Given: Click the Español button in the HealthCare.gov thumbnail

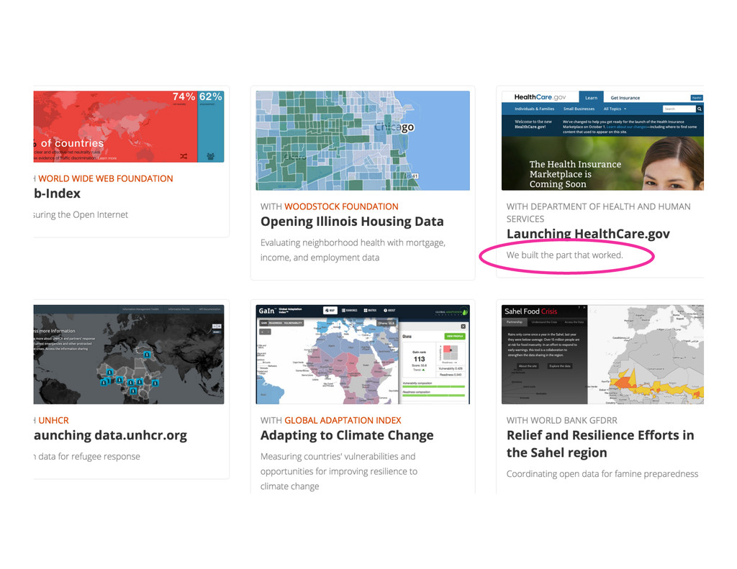Looking at the screenshot, I should pyautogui.click(x=697, y=98).
